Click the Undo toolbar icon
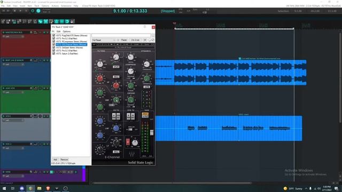 25,21
